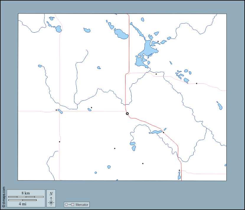Click the town dot on the far eastern pink road
The height and width of the screenshot is (210, 245).
(197, 83)
